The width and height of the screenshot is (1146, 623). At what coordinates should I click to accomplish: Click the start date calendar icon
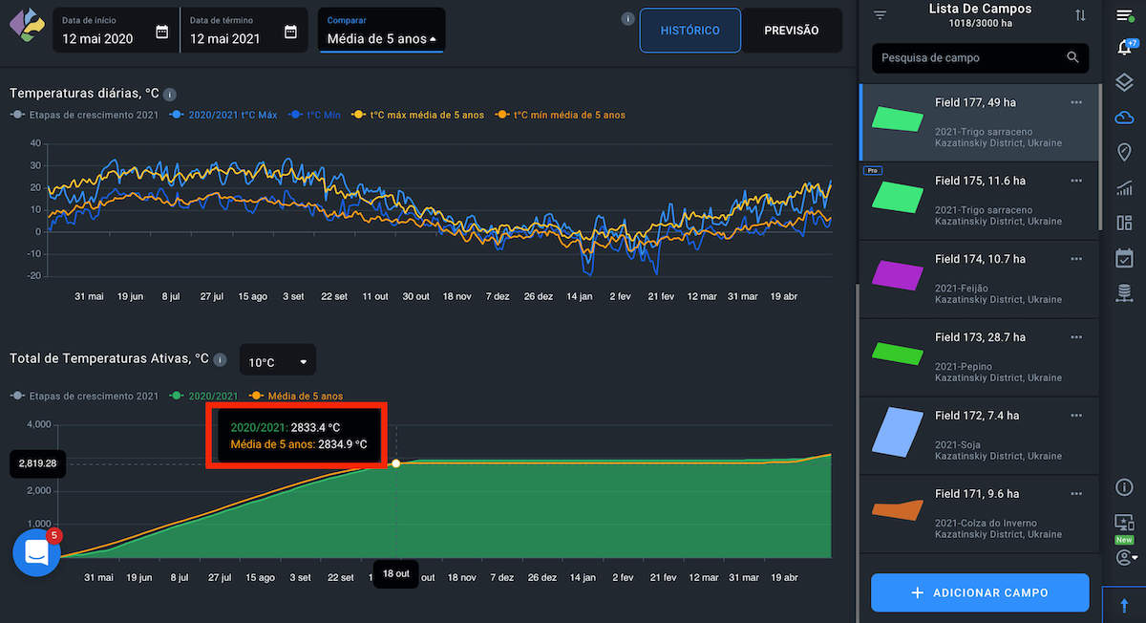click(162, 32)
